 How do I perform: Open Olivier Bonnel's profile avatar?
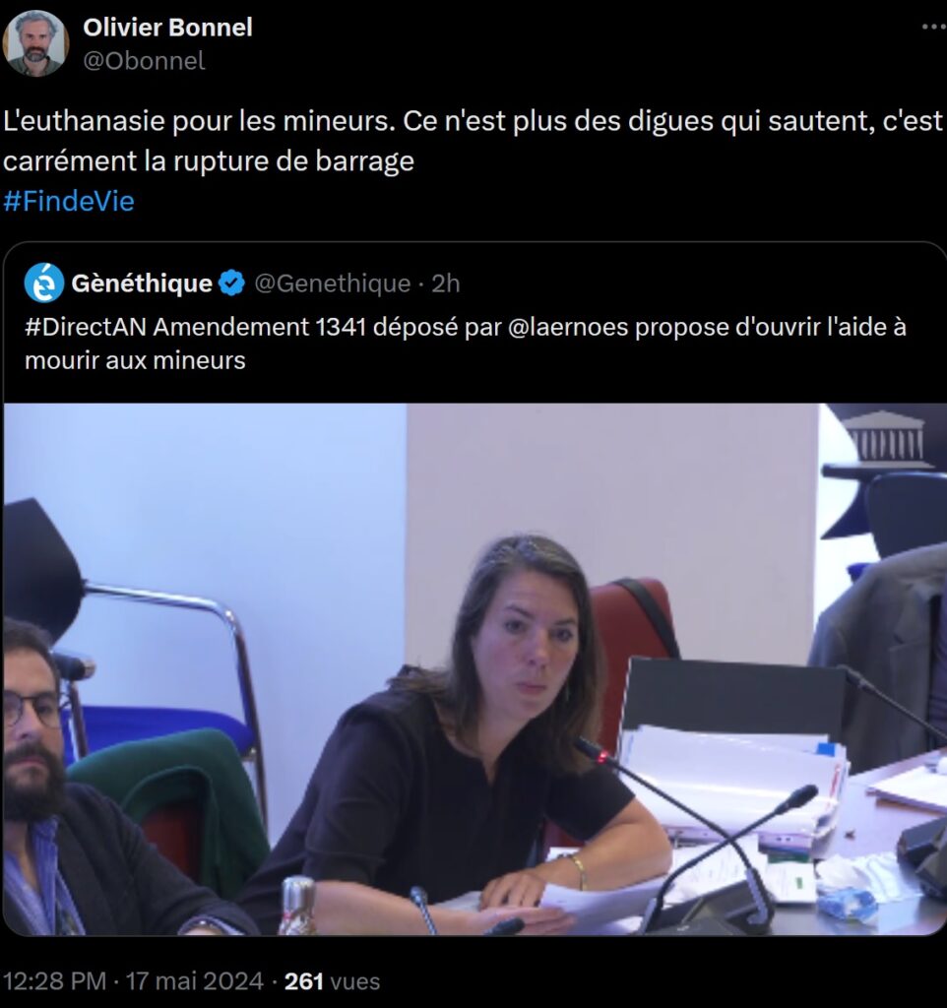coord(35,43)
